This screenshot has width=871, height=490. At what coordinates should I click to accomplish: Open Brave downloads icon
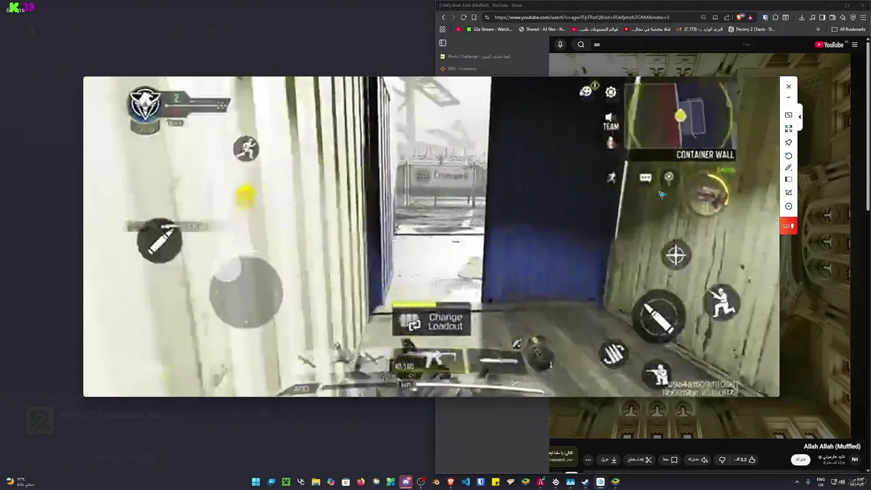coord(802,17)
